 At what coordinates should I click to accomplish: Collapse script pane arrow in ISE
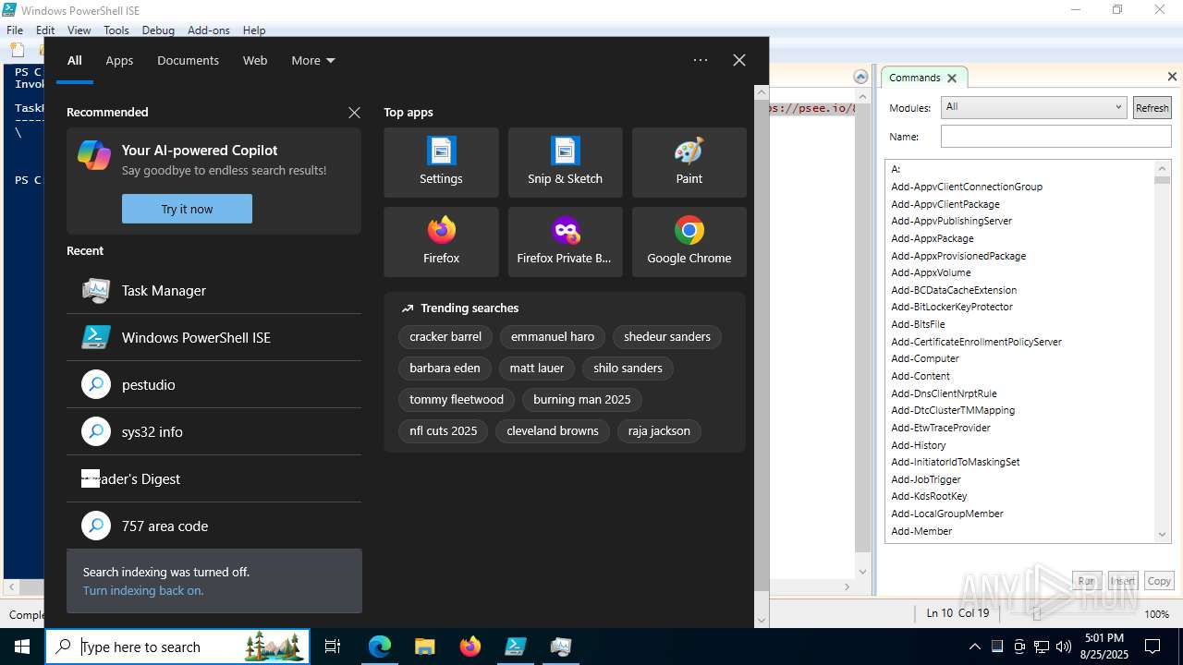pos(860,77)
